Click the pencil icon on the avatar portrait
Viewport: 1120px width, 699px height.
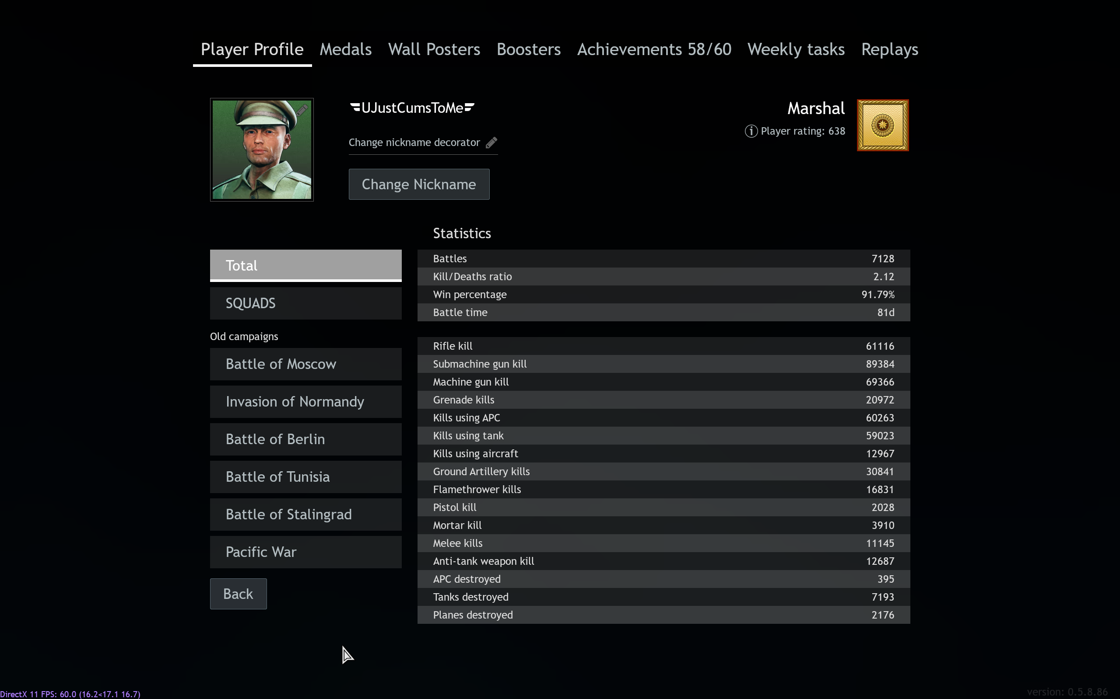pyautogui.click(x=302, y=110)
